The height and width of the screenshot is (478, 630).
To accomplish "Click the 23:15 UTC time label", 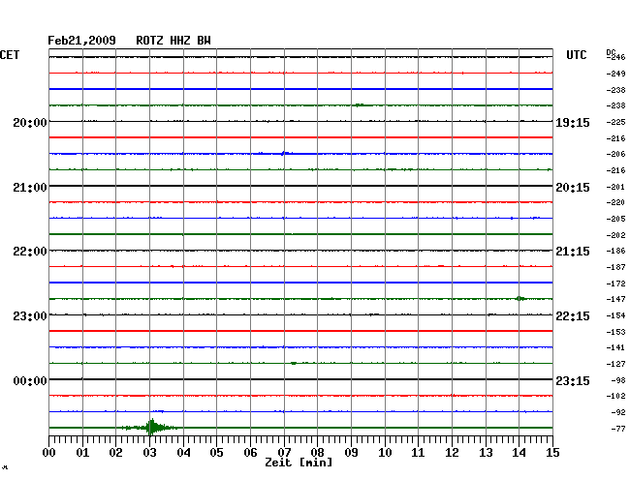I will (573, 380).
